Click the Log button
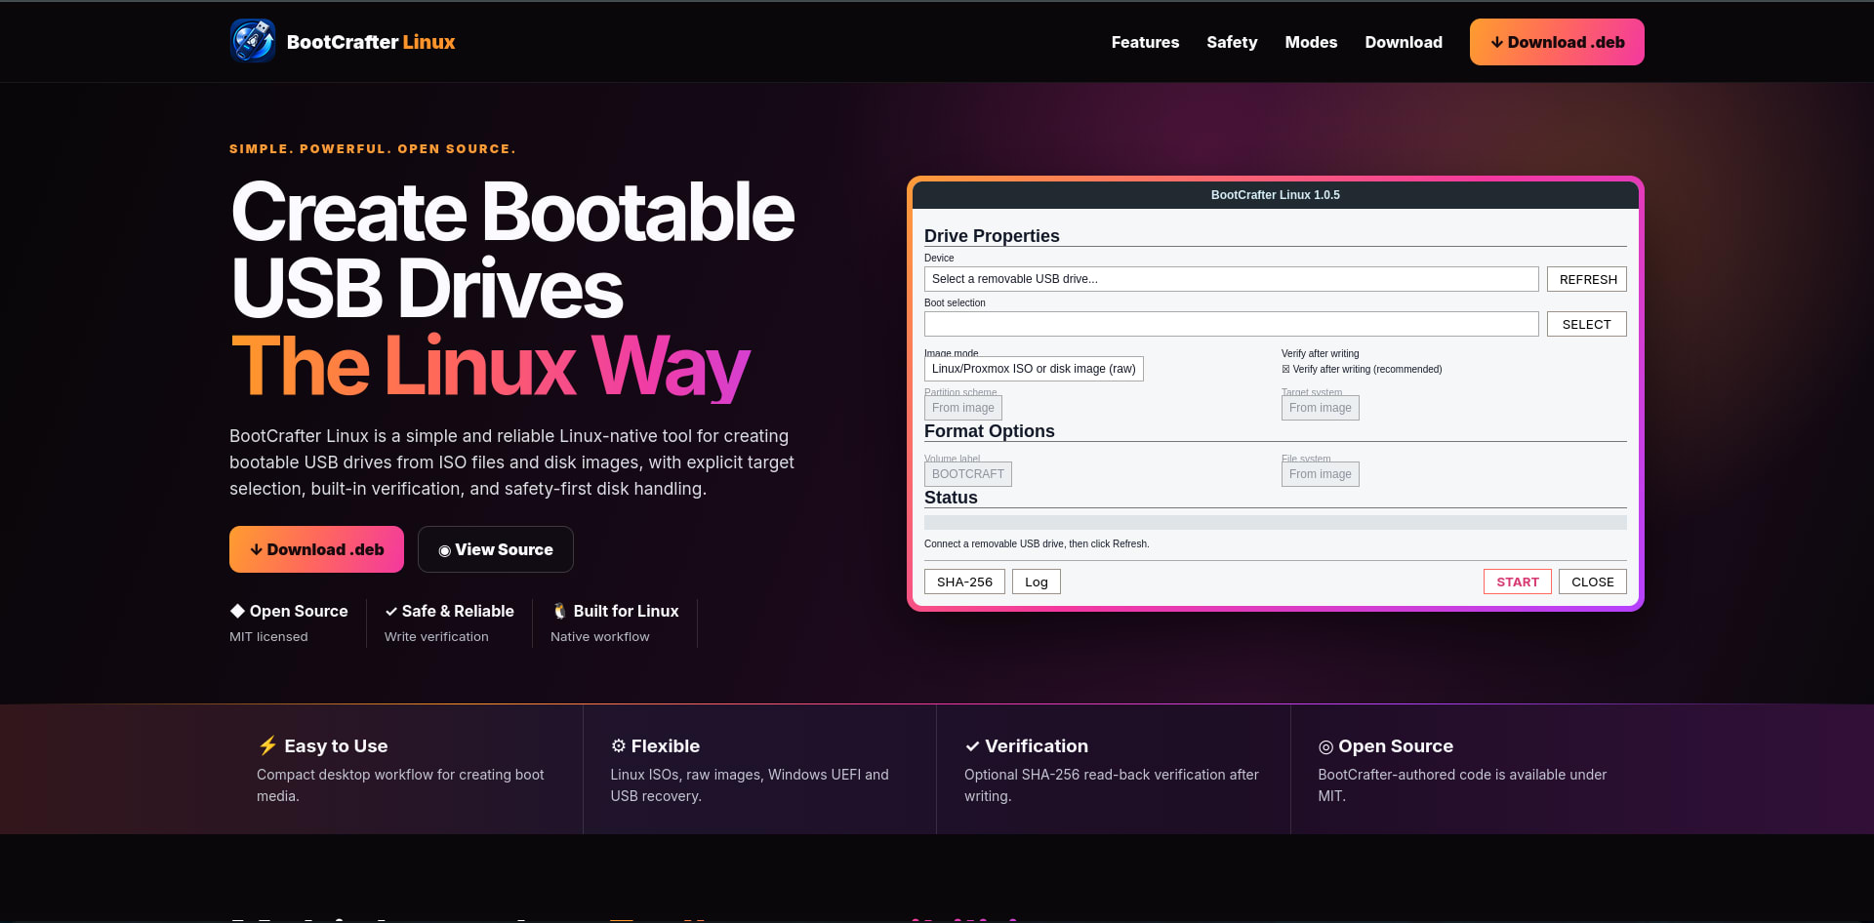Image resolution: width=1874 pixels, height=923 pixels. tap(1037, 582)
